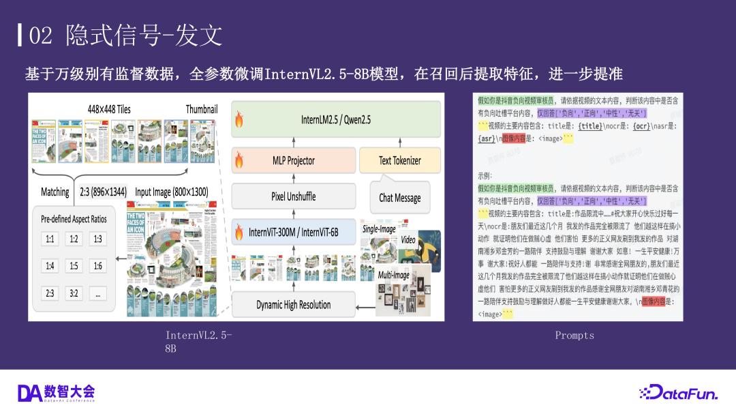Click the subtitle about InternVL2.5-8B全参数微调
736x414 pixels.
pos(324,74)
